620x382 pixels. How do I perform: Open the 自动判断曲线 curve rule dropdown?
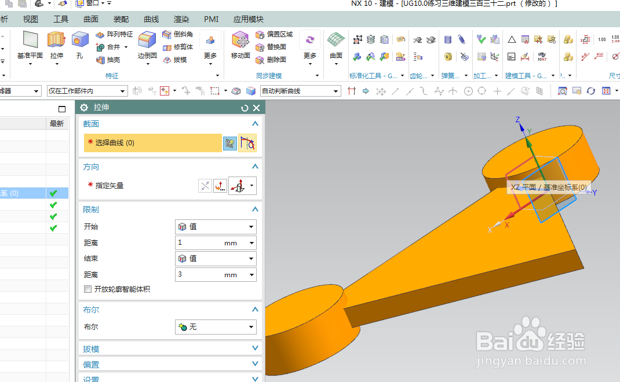pyautogui.click(x=301, y=91)
